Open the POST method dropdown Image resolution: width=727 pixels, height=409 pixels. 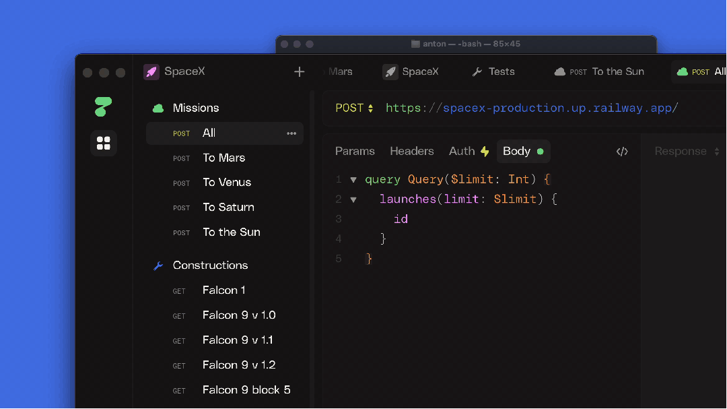tap(354, 108)
